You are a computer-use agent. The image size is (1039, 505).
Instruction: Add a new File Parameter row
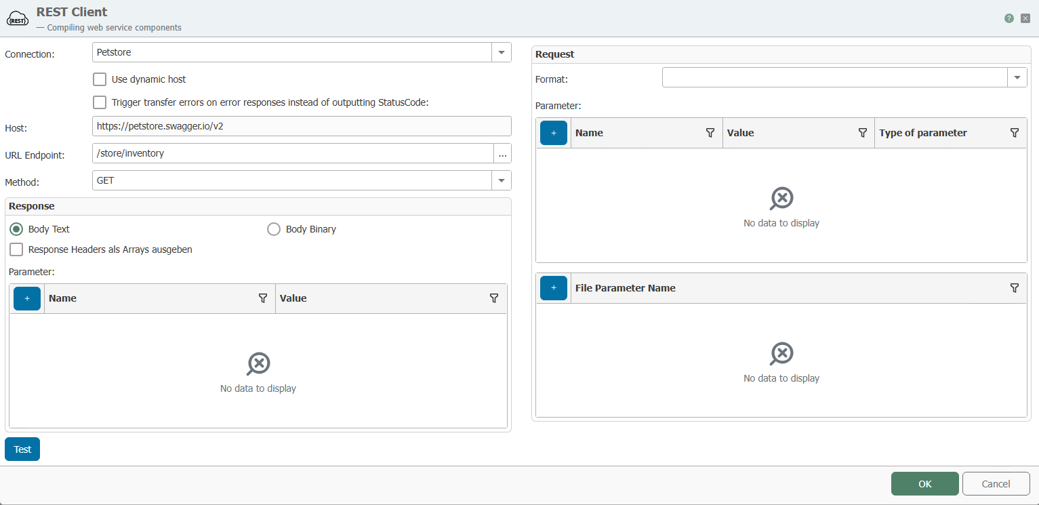[554, 288]
